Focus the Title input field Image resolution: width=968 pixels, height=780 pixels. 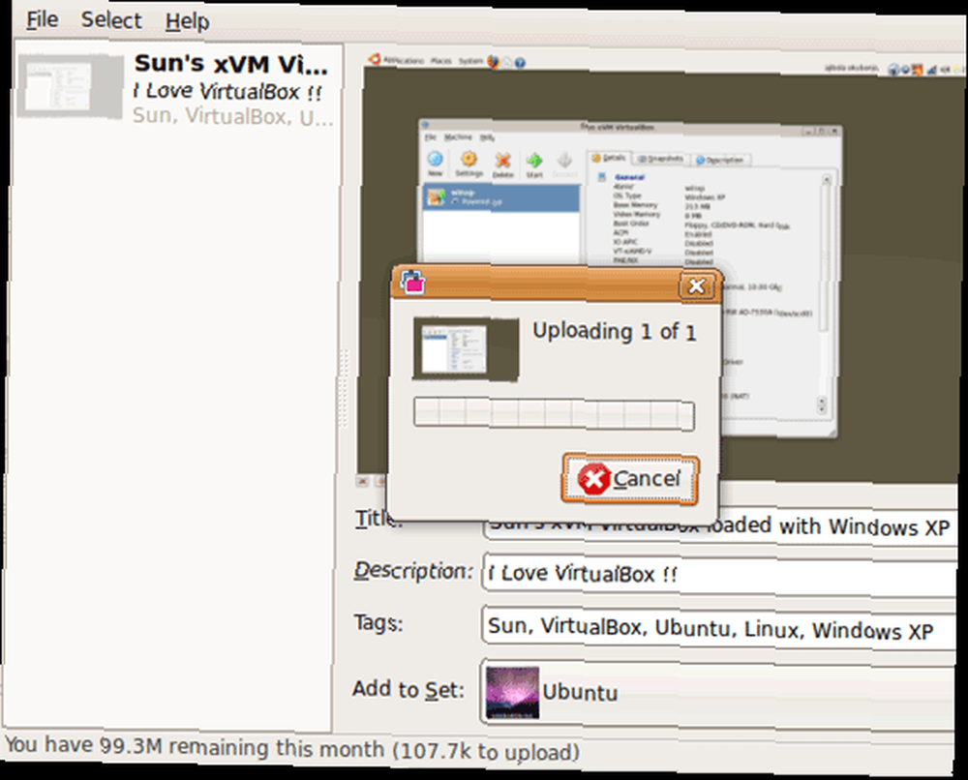(x=720, y=526)
